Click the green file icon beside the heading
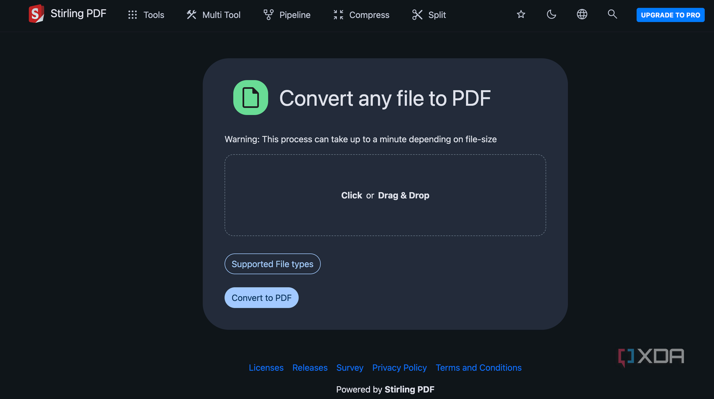This screenshot has width=714, height=399. (x=250, y=98)
